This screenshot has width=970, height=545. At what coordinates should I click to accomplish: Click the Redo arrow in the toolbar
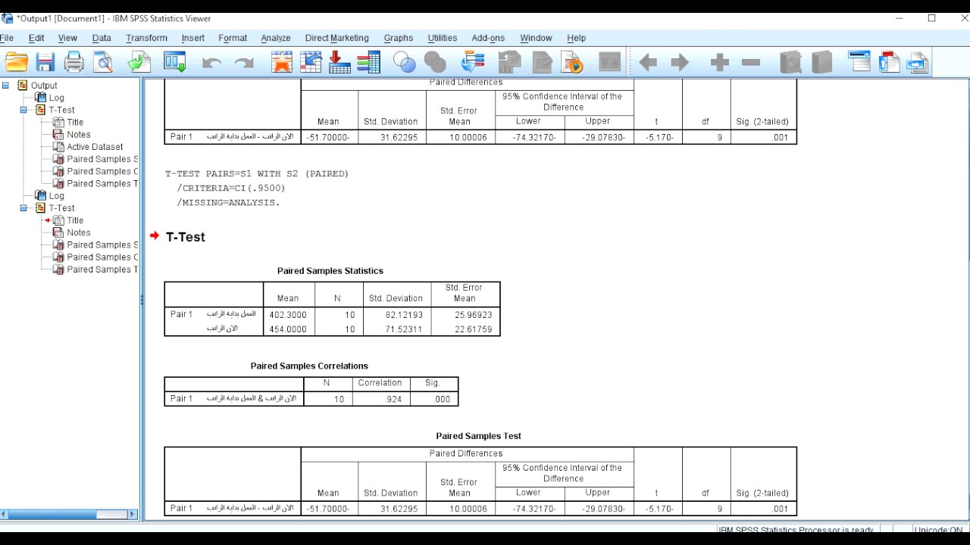click(x=244, y=63)
